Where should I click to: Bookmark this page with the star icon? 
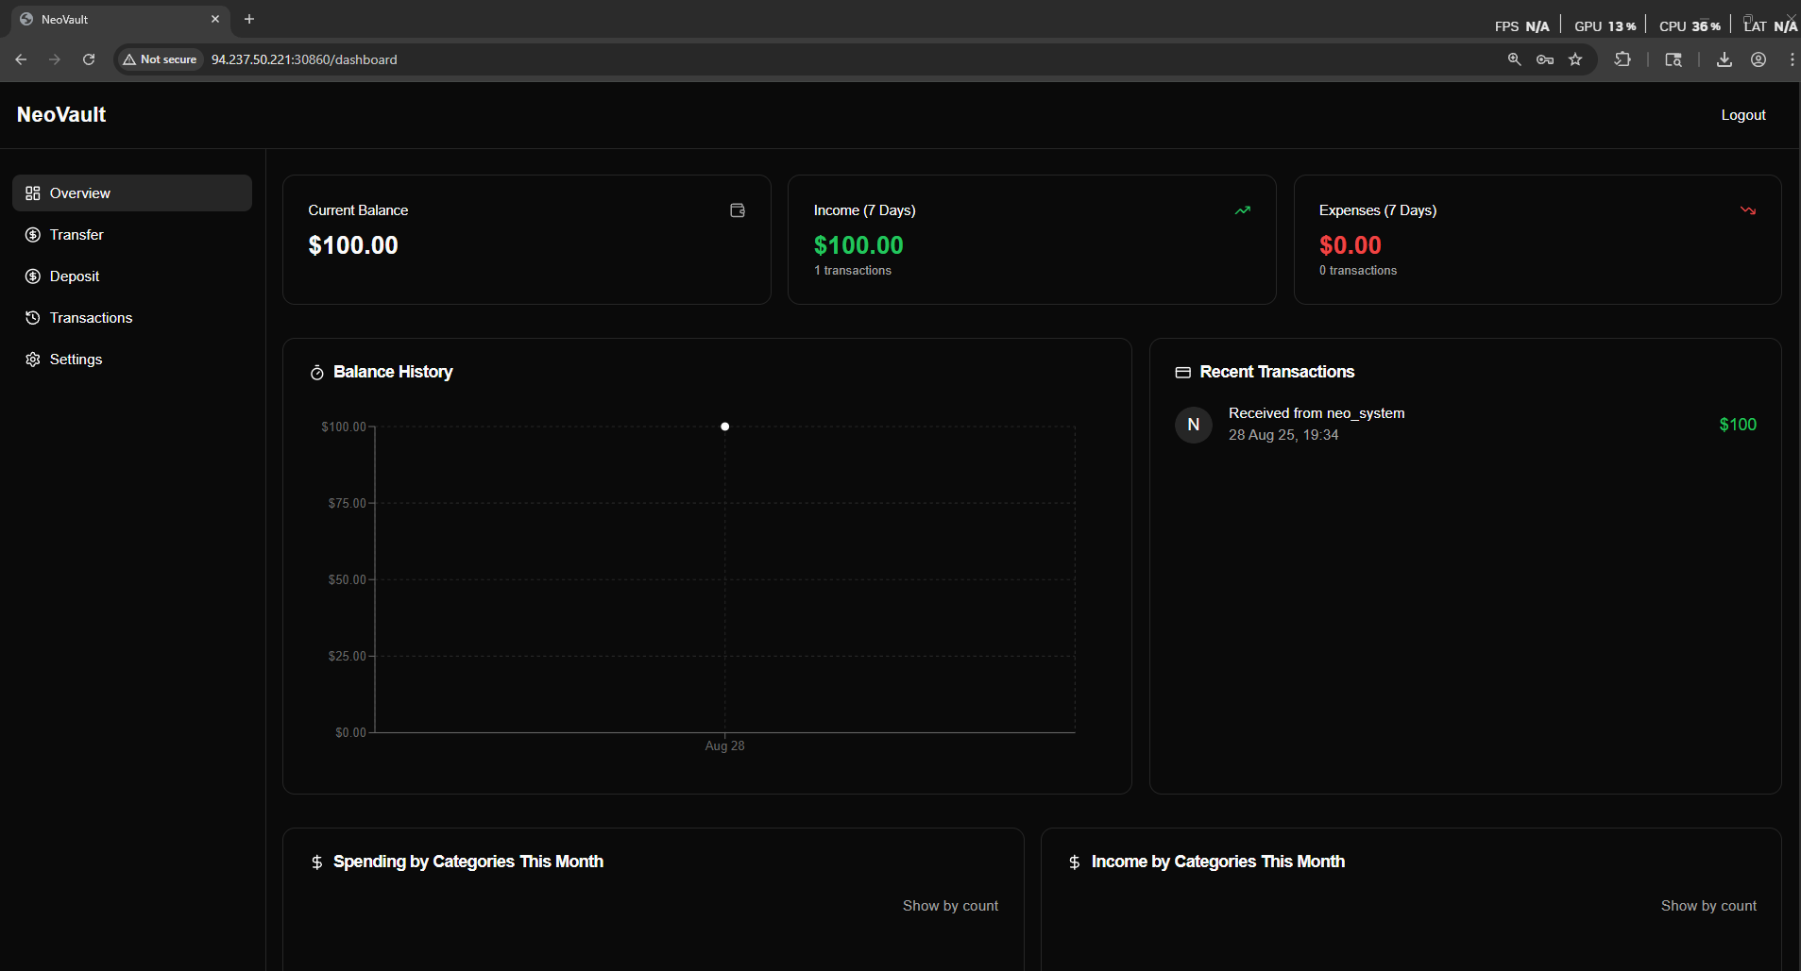1575,59
